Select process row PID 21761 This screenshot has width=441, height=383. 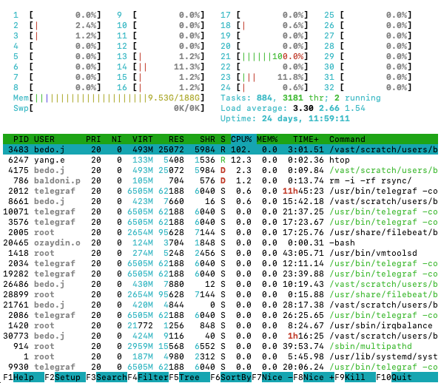click(x=220, y=305)
